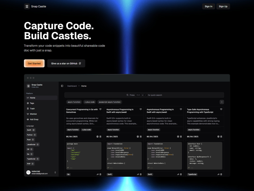
Task: Click the Capture Code. Build Castles. headline
Action: coord(59,31)
